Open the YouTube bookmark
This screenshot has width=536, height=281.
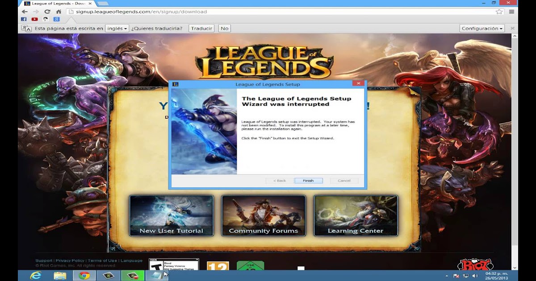[x=34, y=19]
